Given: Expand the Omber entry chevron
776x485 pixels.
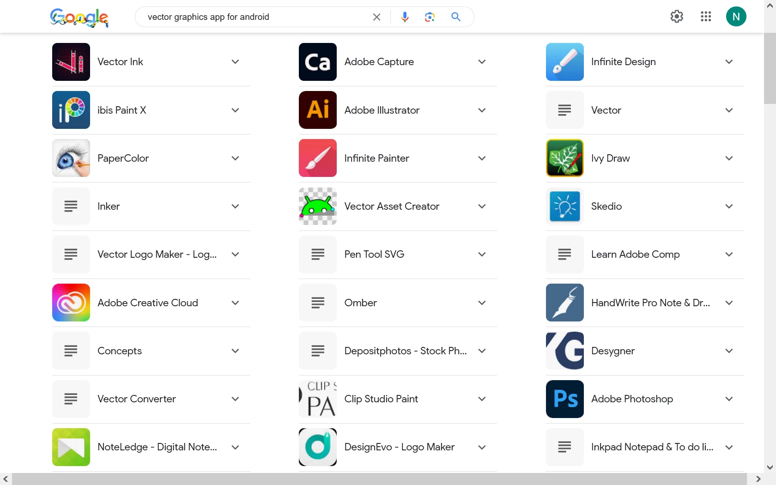Looking at the screenshot, I should (482, 303).
